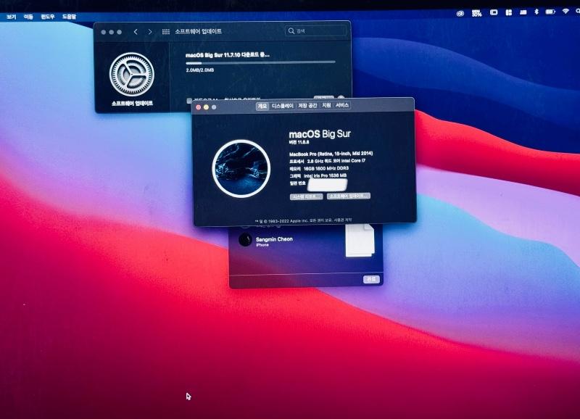Select Sangmin Cheon's avatar in the share sheet
This screenshot has width=580, height=419.
pos(245,240)
